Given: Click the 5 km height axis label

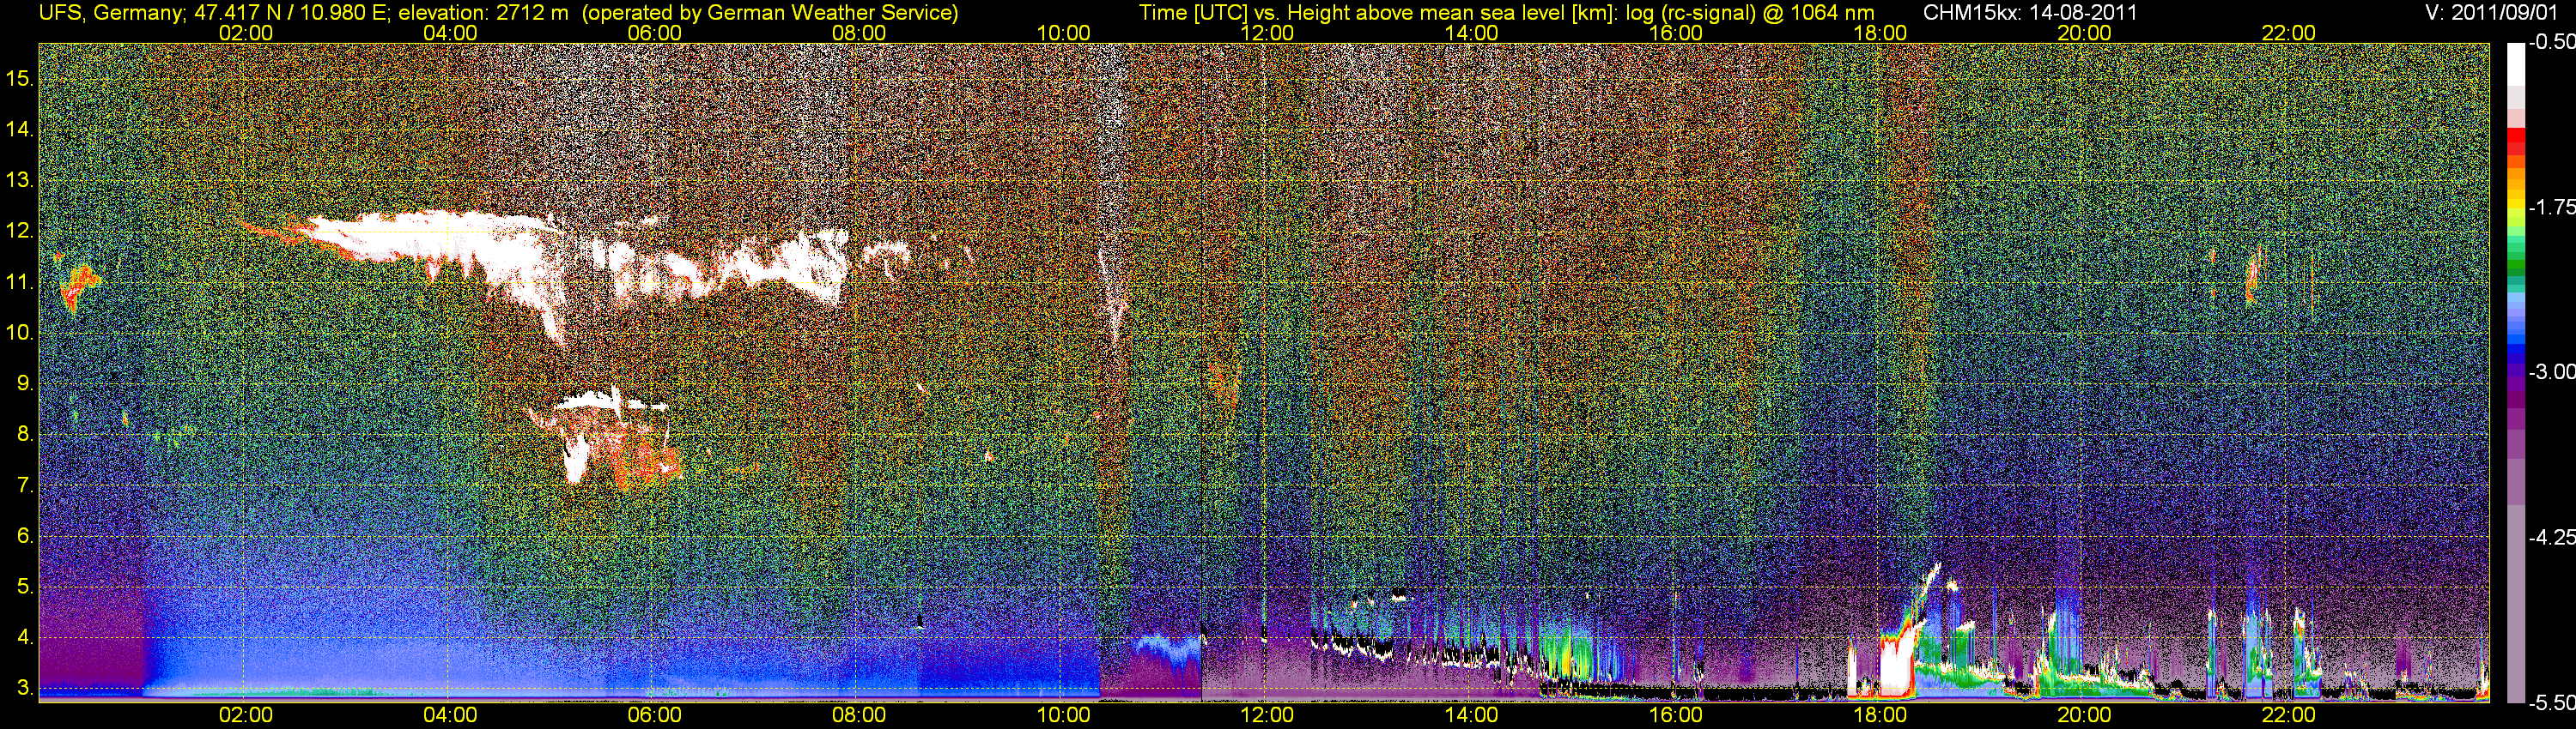Looking at the screenshot, I should point(24,587).
